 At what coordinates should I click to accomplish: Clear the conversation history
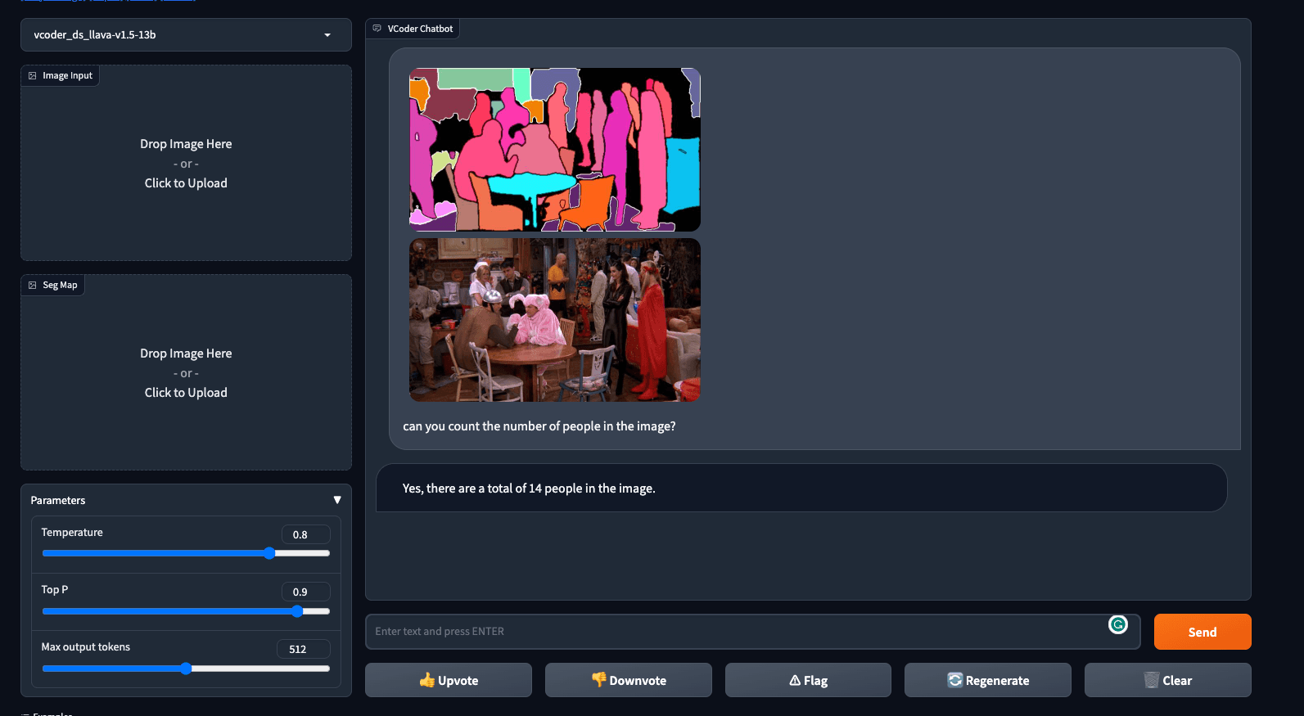[x=1168, y=680]
